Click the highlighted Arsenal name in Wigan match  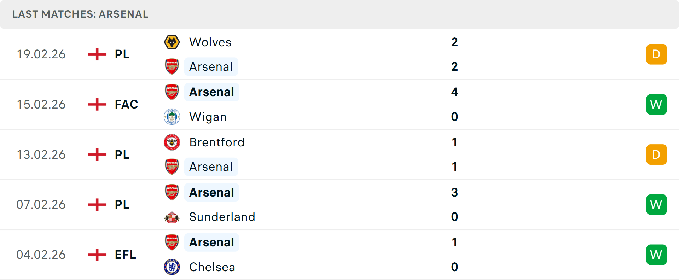click(211, 92)
